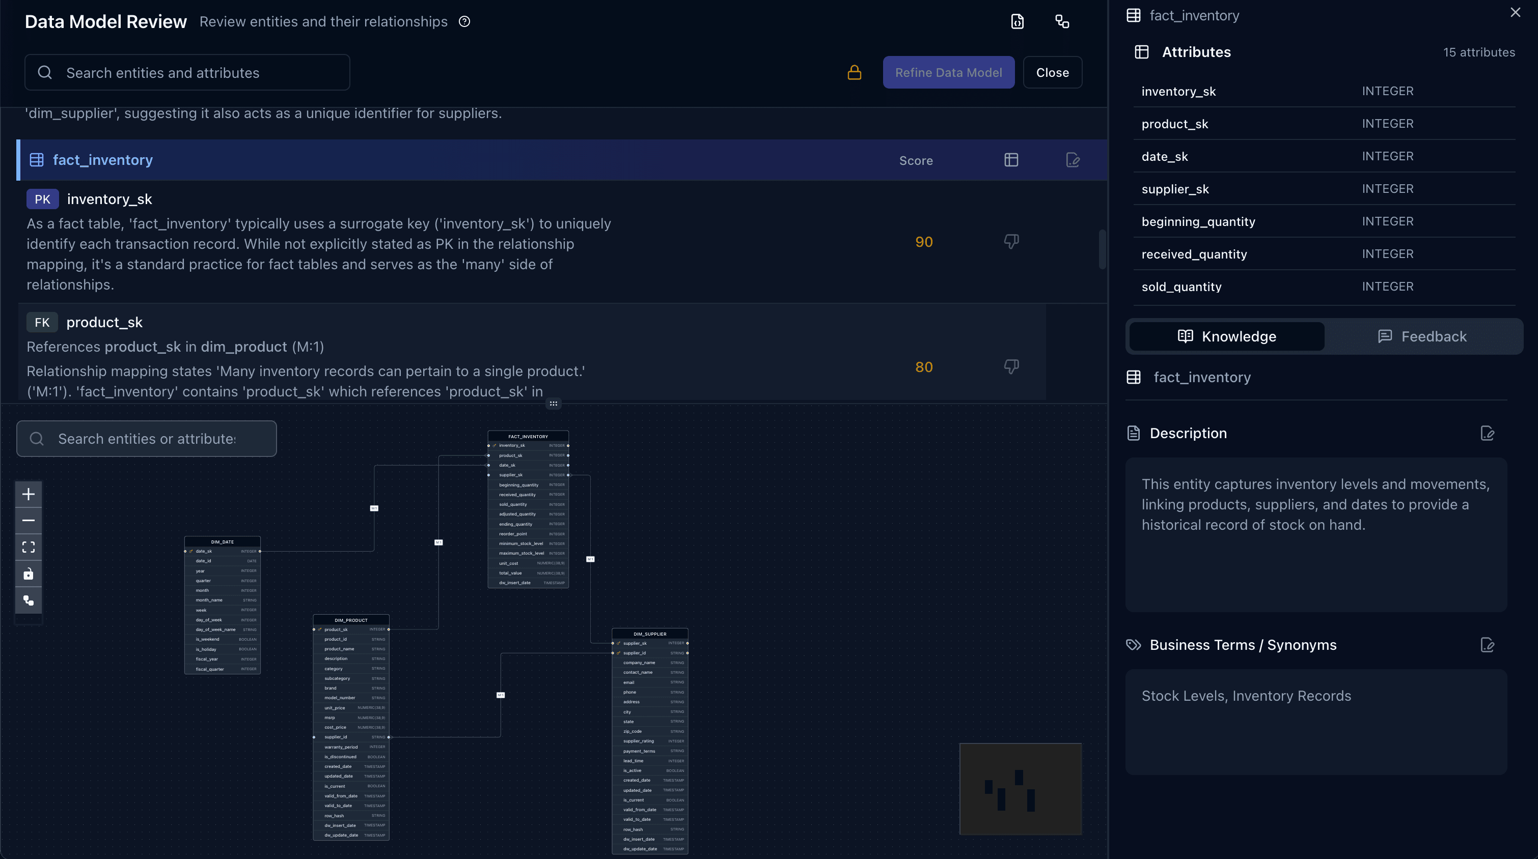Click the Search entities and attributes field

(x=186, y=72)
